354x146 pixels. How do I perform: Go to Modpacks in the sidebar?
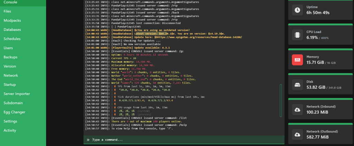tap(12, 21)
